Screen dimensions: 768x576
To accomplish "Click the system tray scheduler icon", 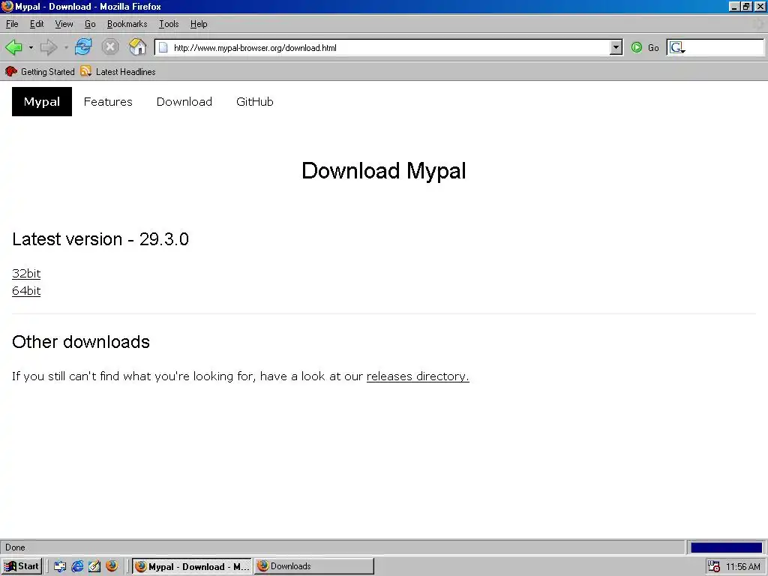I will point(714,566).
